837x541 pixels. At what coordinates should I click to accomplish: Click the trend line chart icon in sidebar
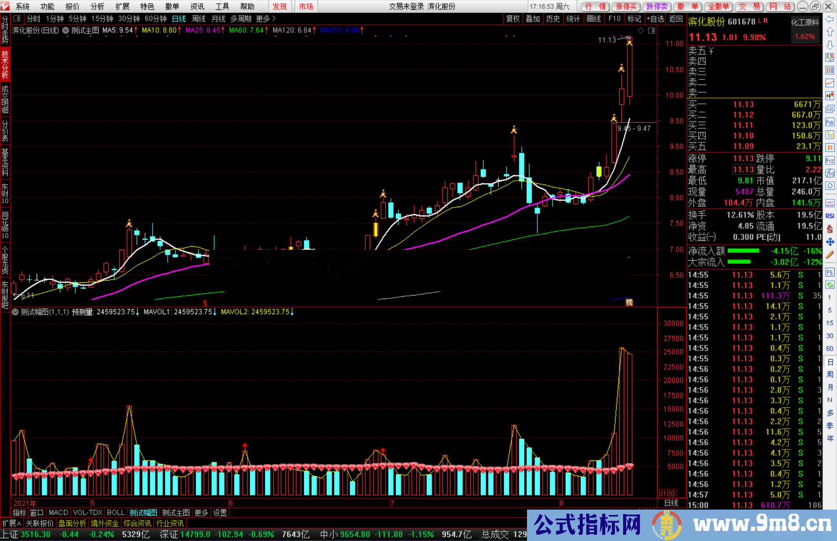click(x=830, y=83)
